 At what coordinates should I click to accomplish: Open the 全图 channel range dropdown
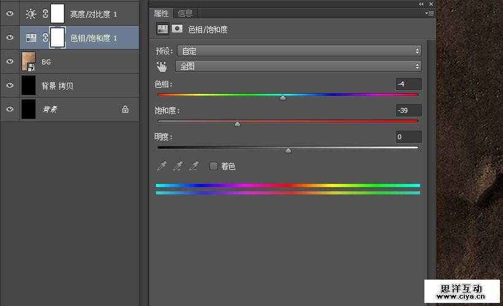point(298,66)
